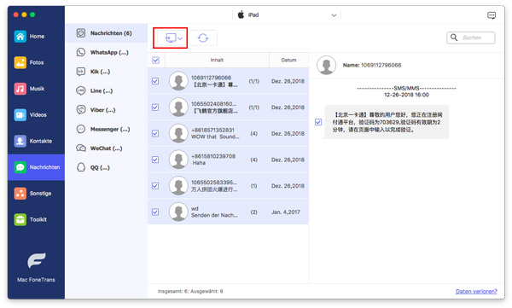The height and width of the screenshot is (308, 512).
Task: Expand the iPad device dropdown chevron
Action: 334,15
